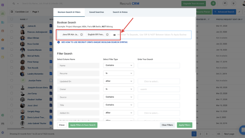Go to page 65 in pagination
Viewport: 245px width, 138px height.
219,134
